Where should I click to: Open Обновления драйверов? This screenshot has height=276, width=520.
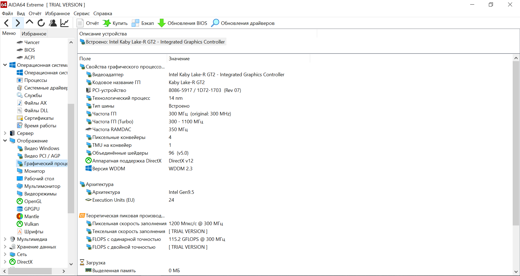(x=243, y=23)
